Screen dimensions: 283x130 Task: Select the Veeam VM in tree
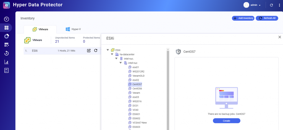coord(136,93)
